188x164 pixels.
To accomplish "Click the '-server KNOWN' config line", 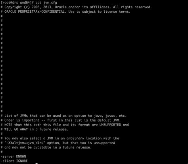I will point(13,156).
